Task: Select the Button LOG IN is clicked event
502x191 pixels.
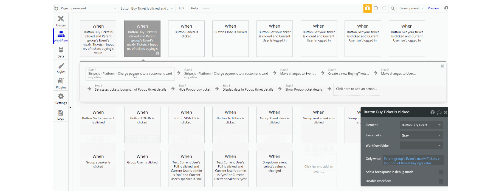Action: [x=142, y=125]
